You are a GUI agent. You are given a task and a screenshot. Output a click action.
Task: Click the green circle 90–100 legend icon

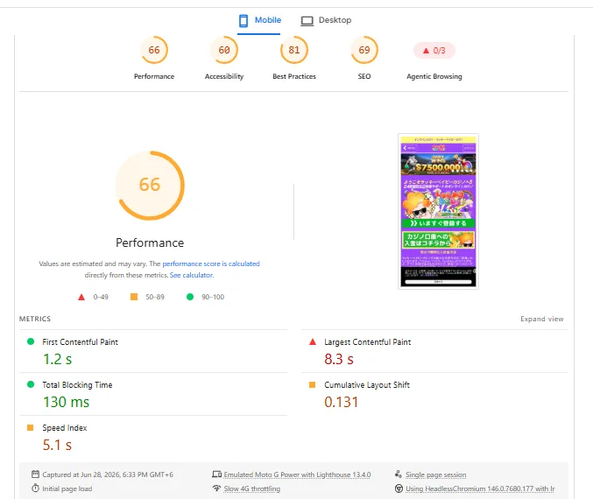190,297
